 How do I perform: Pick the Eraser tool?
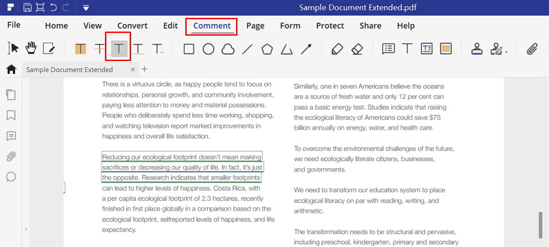357,49
